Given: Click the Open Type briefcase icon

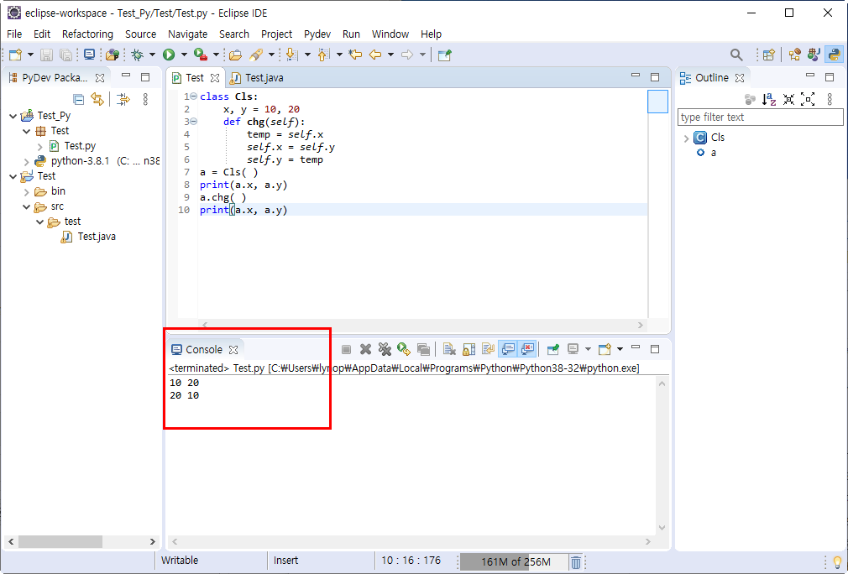Looking at the screenshot, I should pos(235,55).
